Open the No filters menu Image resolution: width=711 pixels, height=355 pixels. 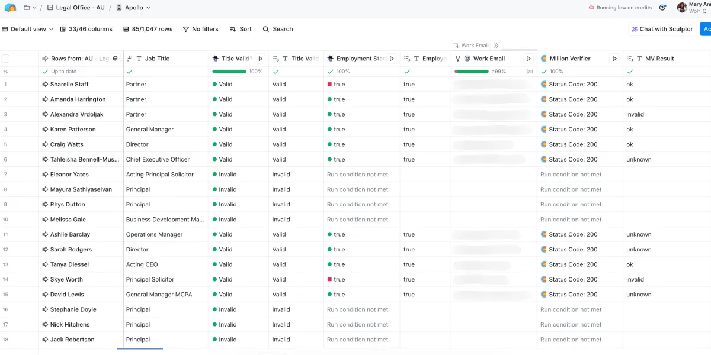pyautogui.click(x=201, y=29)
